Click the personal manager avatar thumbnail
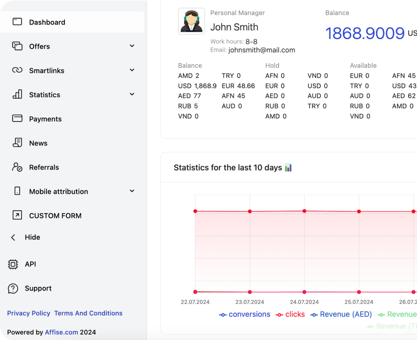The height and width of the screenshot is (340, 417). [x=192, y=21]
